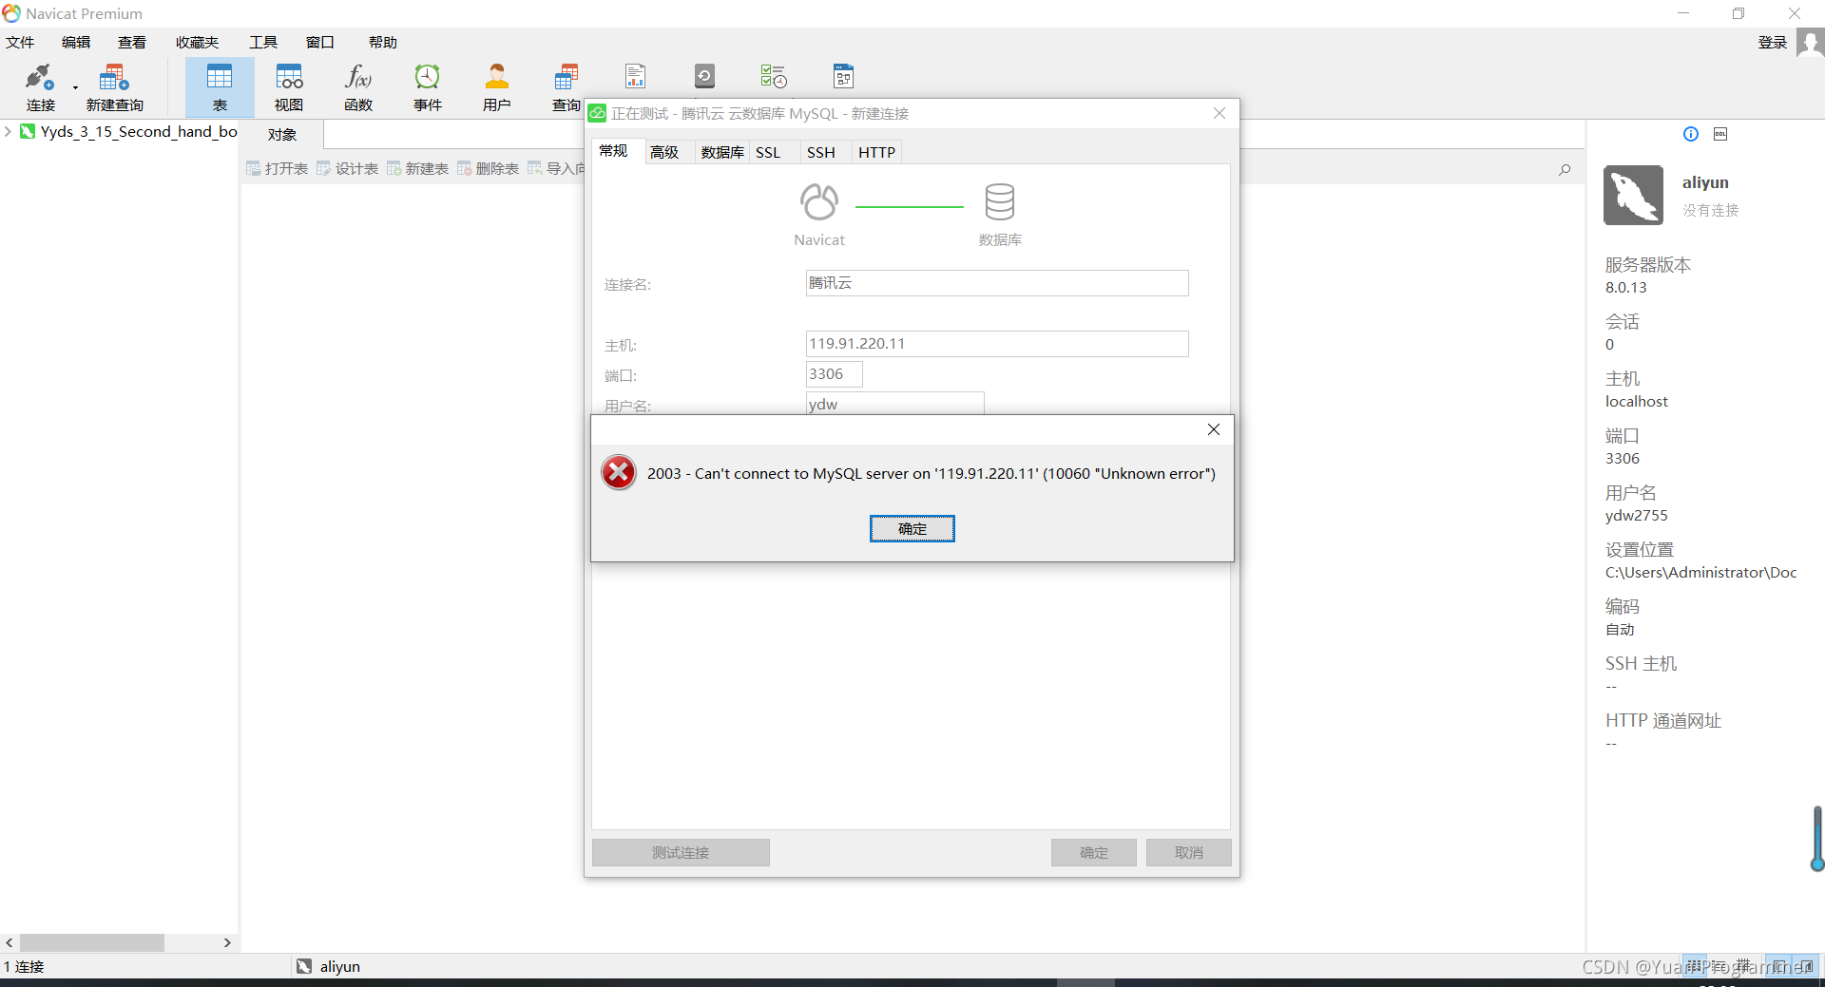Image resolution: width=1825 pixels, height=987 pixels.
Task: Click the 删除表 (Delete Table) action
Action: click(488, 169)
